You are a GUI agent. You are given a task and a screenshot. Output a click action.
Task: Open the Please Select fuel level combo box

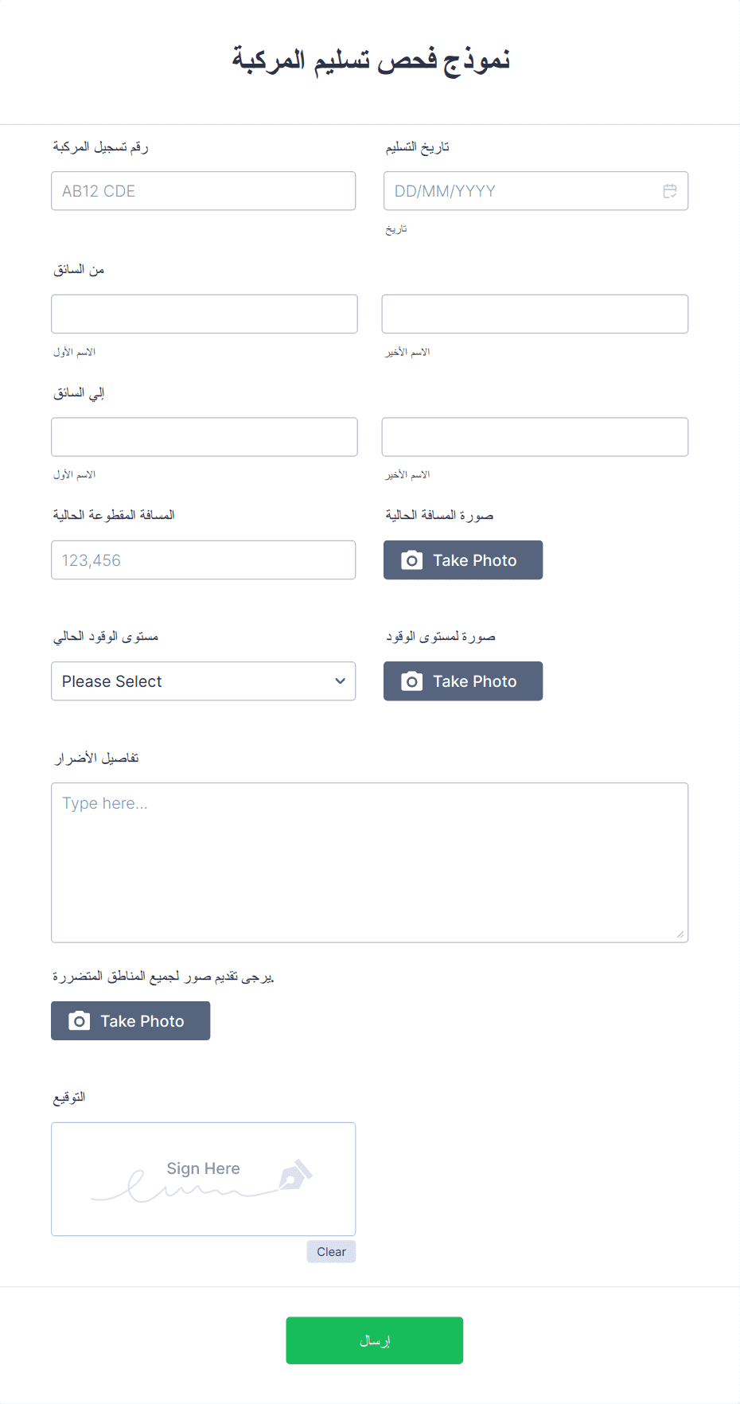[204, 681]
